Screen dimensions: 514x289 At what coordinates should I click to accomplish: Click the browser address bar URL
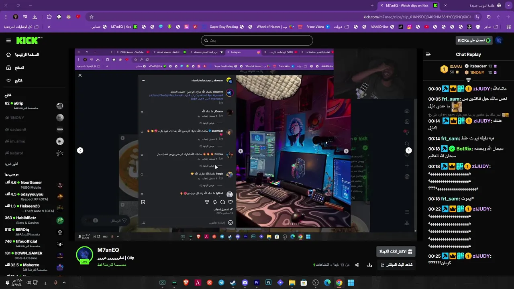(x=418, y=17)
